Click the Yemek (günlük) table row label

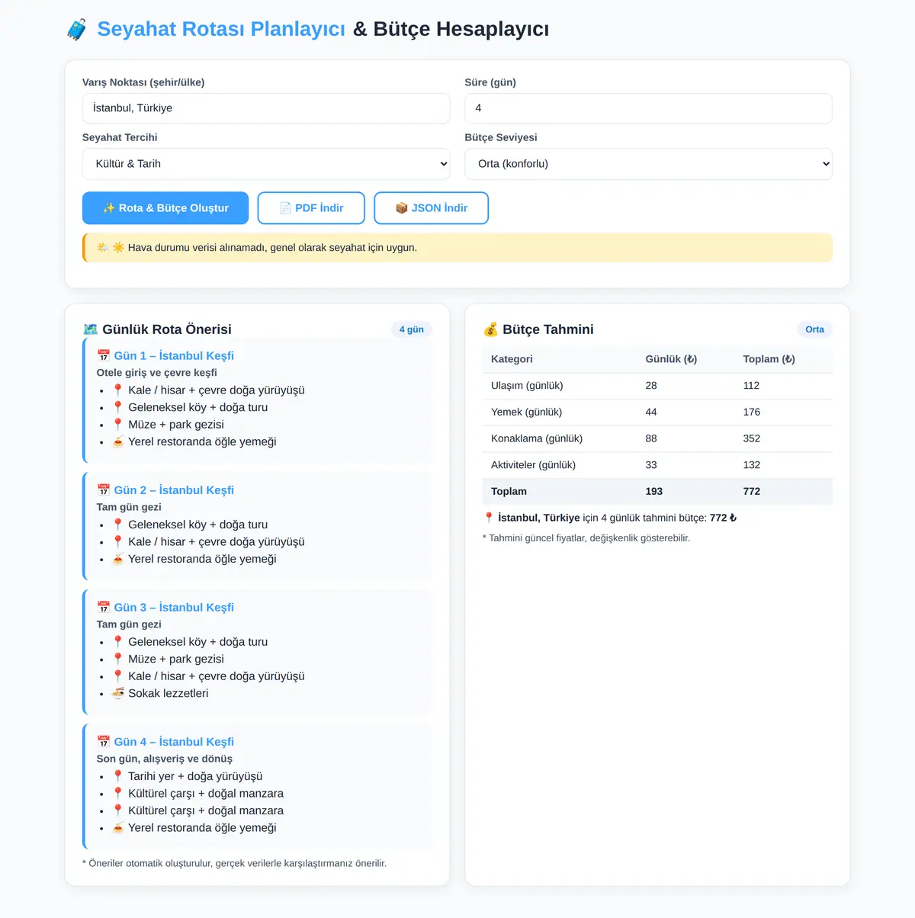coord(526,412)
